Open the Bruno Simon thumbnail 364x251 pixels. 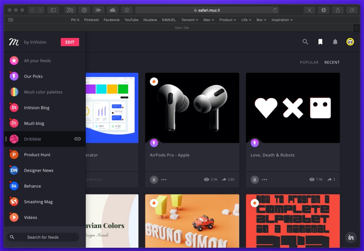(x=192, y=221)
